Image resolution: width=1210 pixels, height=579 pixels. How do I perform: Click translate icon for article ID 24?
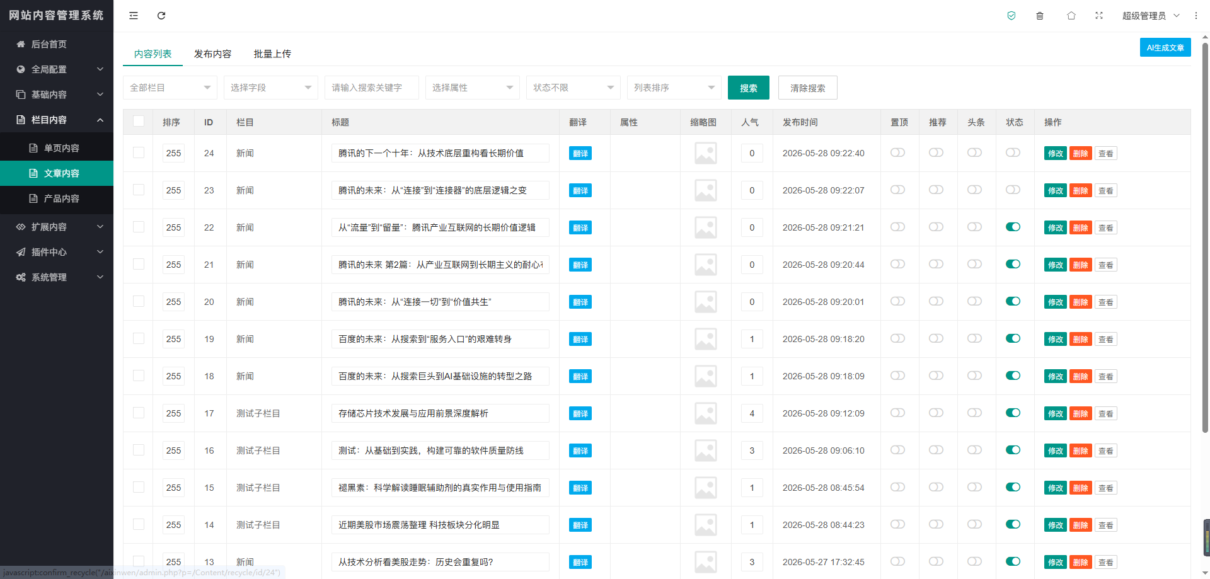pyautogui.click(x=580, y=153)
